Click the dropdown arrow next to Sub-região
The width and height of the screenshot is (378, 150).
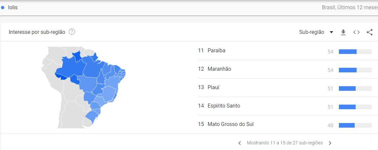click(x=331, y=32)
